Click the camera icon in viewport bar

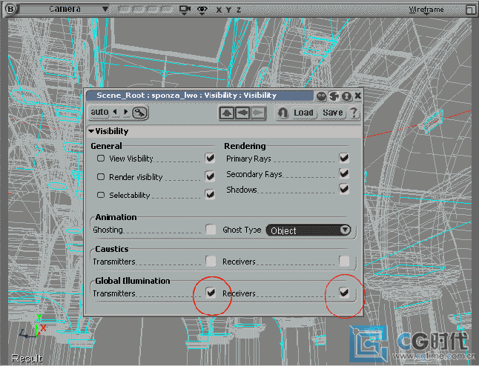[x=184, y=10]
